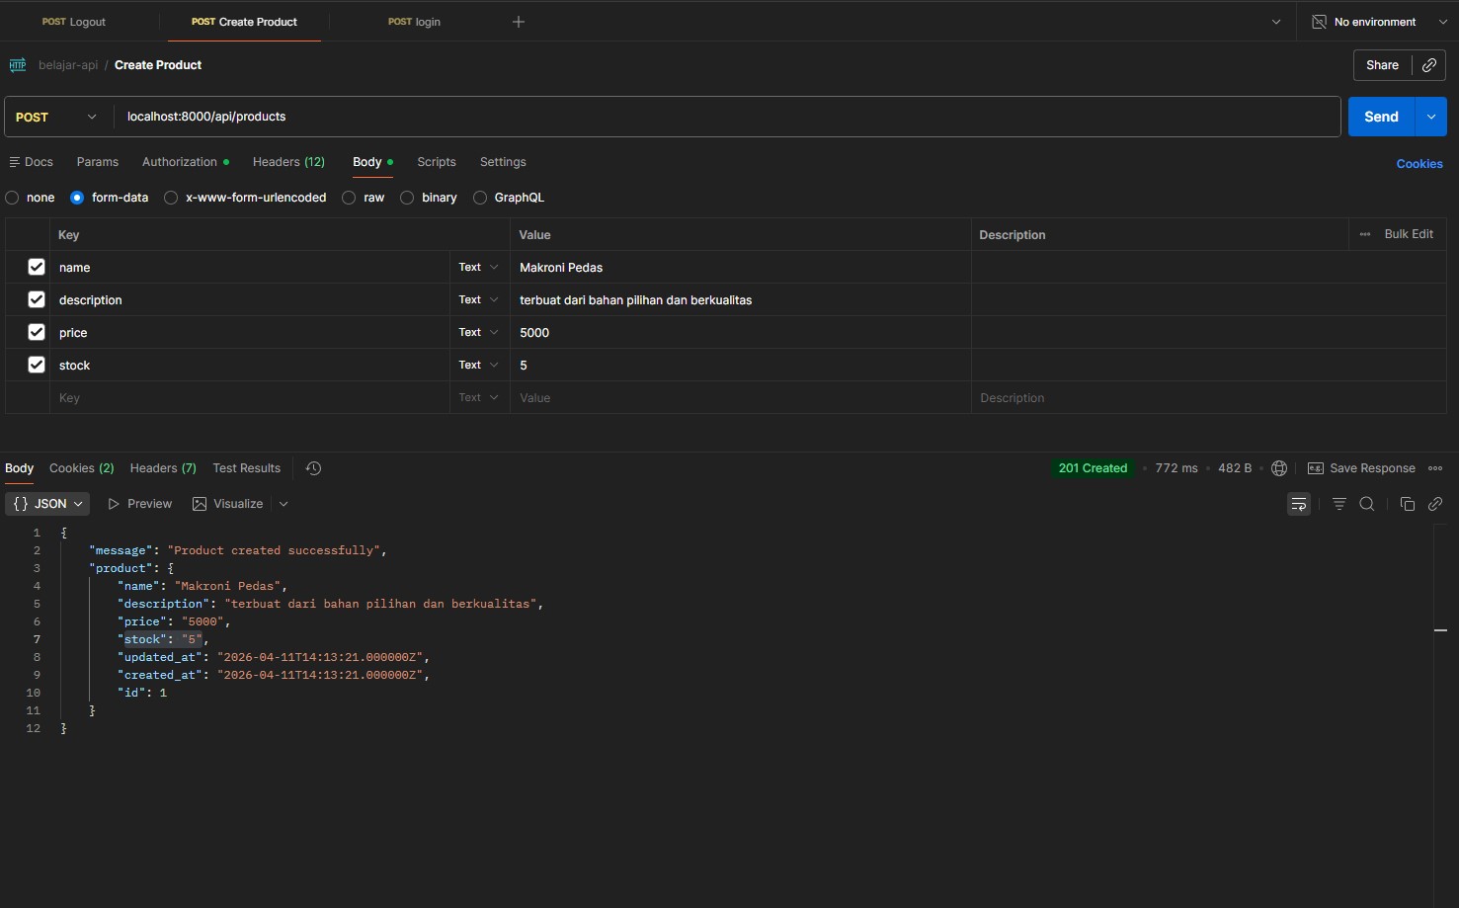This screenshot has height=908, width=1459.
Task: Disable the stock parameter checkbox
Action: (x=37, y=365)
